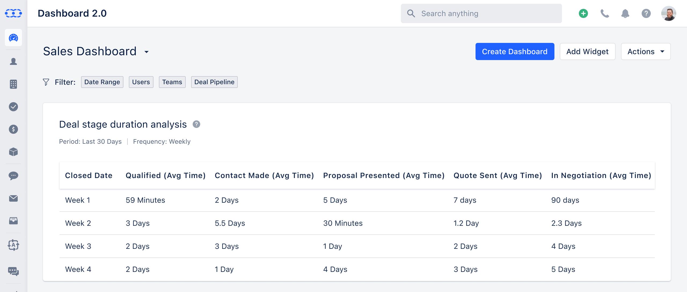Click the Search anything field

[x=481, y=13]
